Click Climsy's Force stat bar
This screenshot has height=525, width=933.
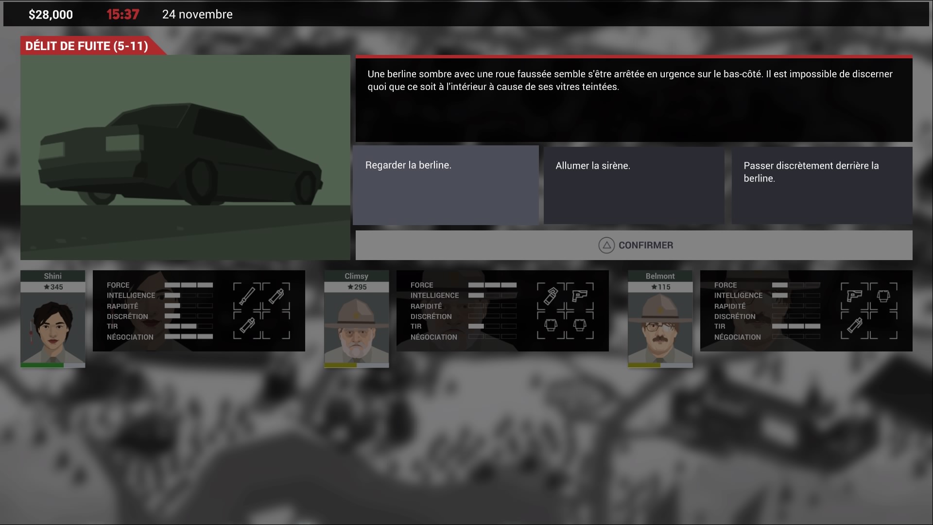492,285
